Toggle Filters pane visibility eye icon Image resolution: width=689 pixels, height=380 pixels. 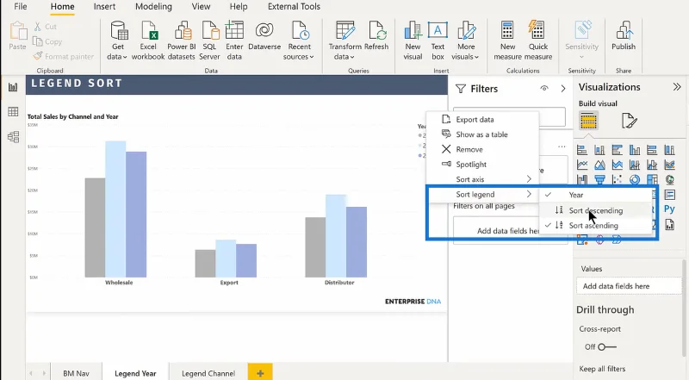point(544,89)
